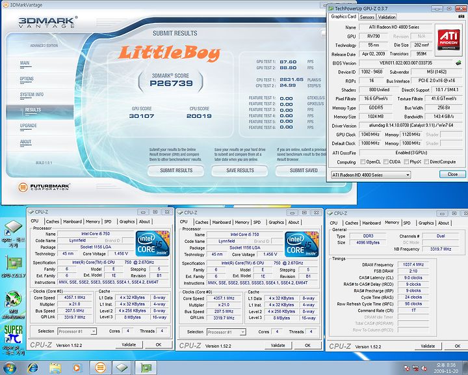Select Results in 3DMark sidebar

(x=33, y=110)
